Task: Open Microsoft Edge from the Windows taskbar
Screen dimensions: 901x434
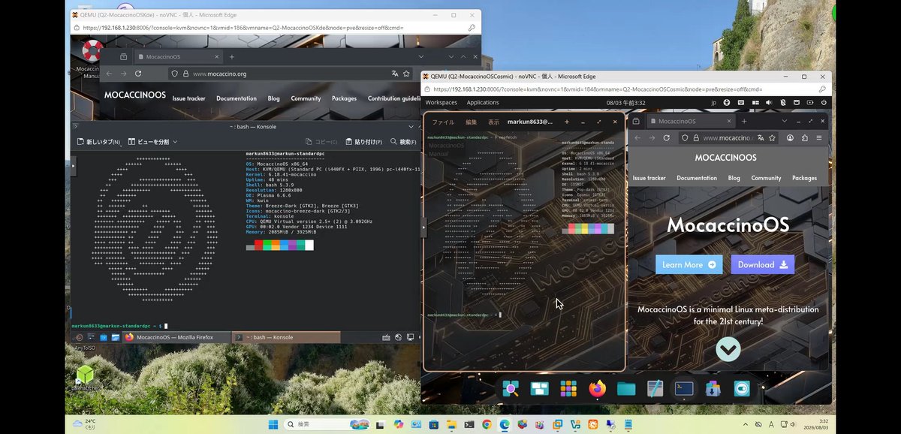Action: click(x=505, y=424)
